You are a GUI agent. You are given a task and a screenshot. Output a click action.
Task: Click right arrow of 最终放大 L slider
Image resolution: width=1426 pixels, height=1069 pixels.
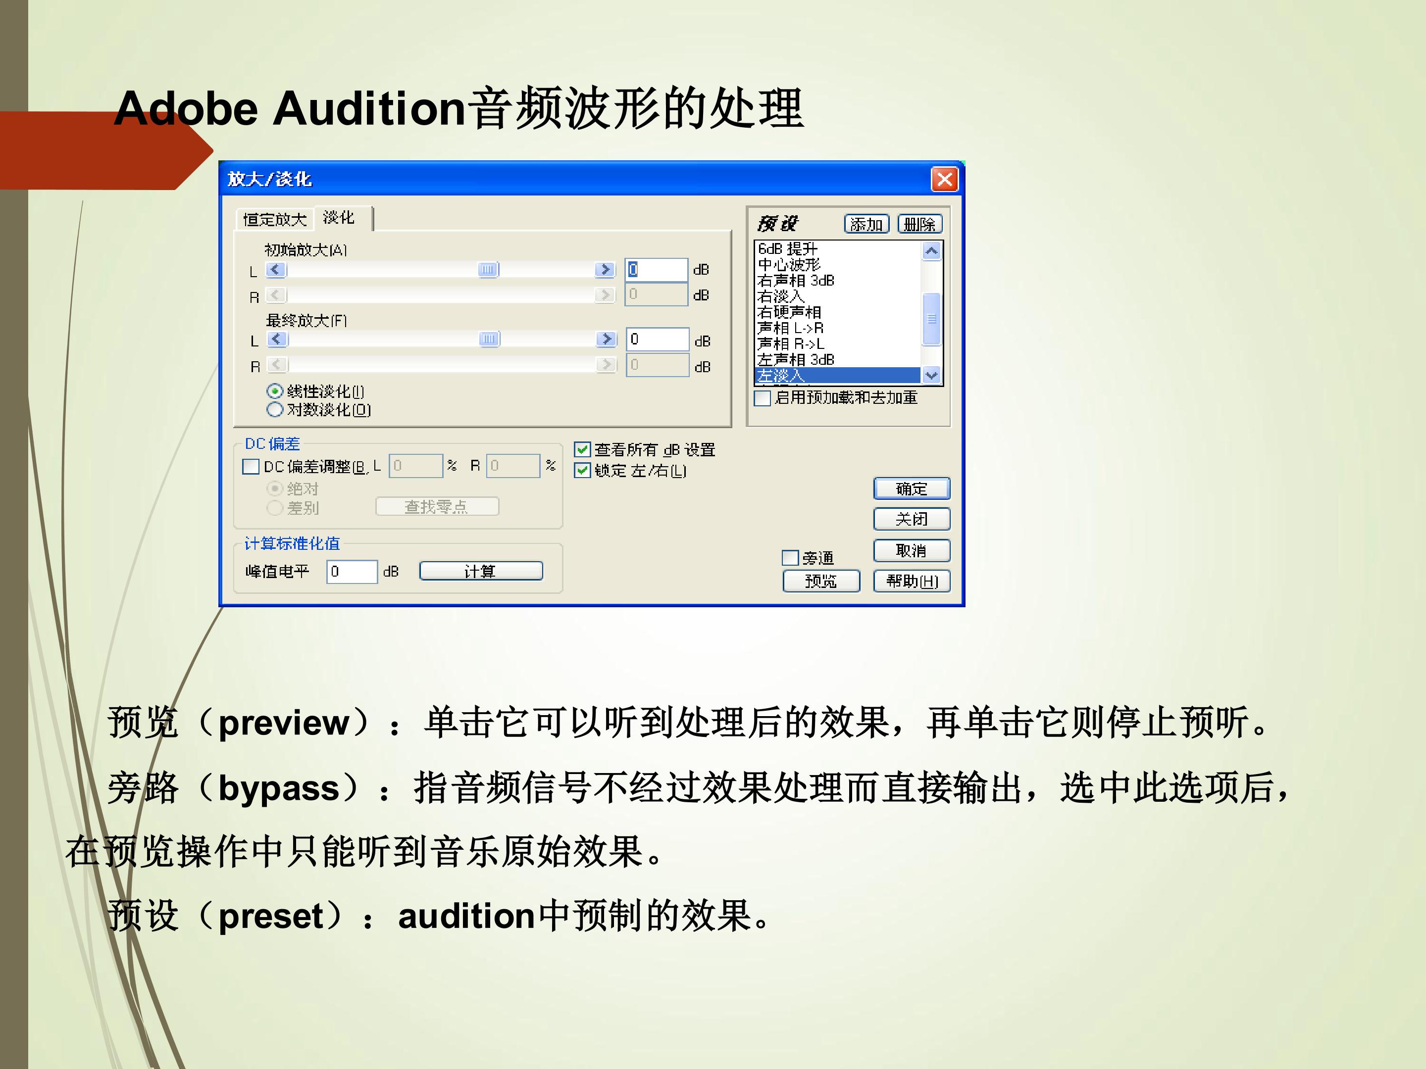(x=606, y=339)
